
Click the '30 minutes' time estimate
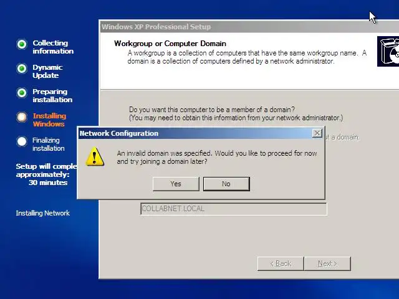pos(48,183)
